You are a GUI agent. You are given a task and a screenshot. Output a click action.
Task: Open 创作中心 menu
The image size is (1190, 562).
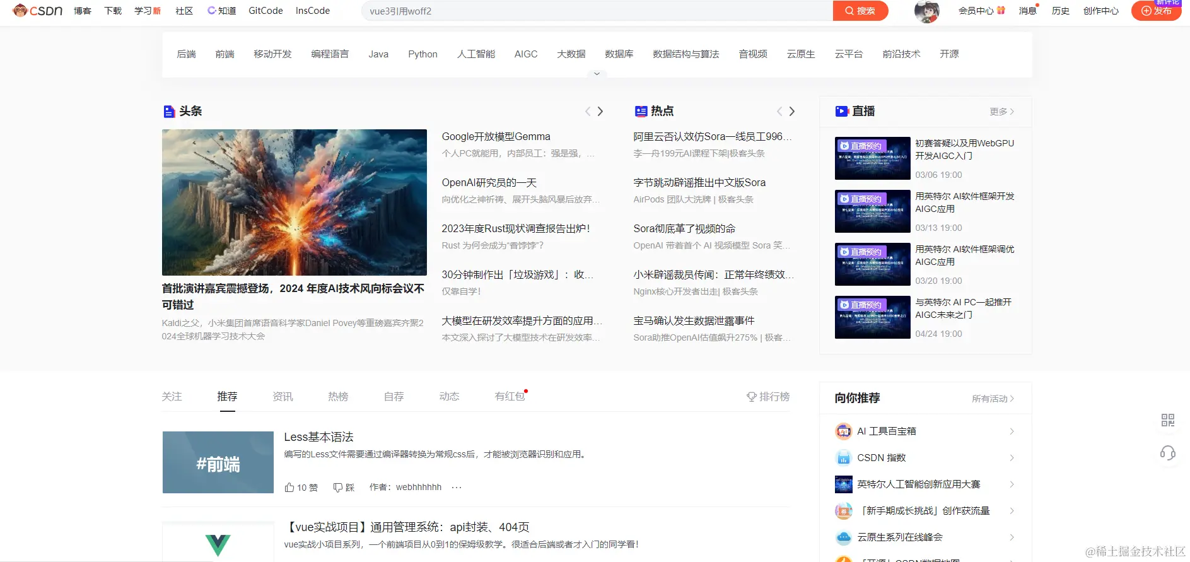click(x=1101, y=11)
